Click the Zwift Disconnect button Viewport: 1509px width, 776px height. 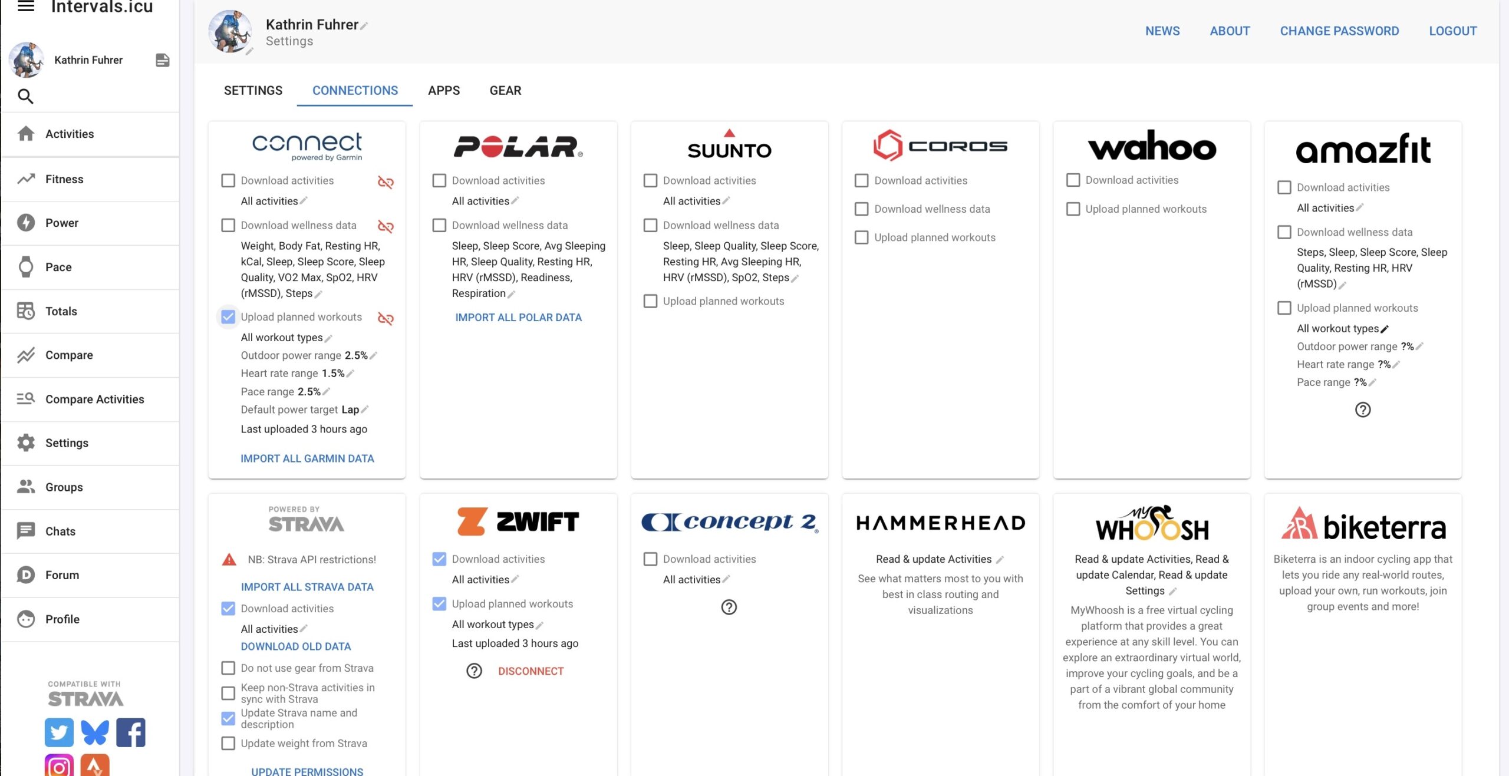coord(531,671)
